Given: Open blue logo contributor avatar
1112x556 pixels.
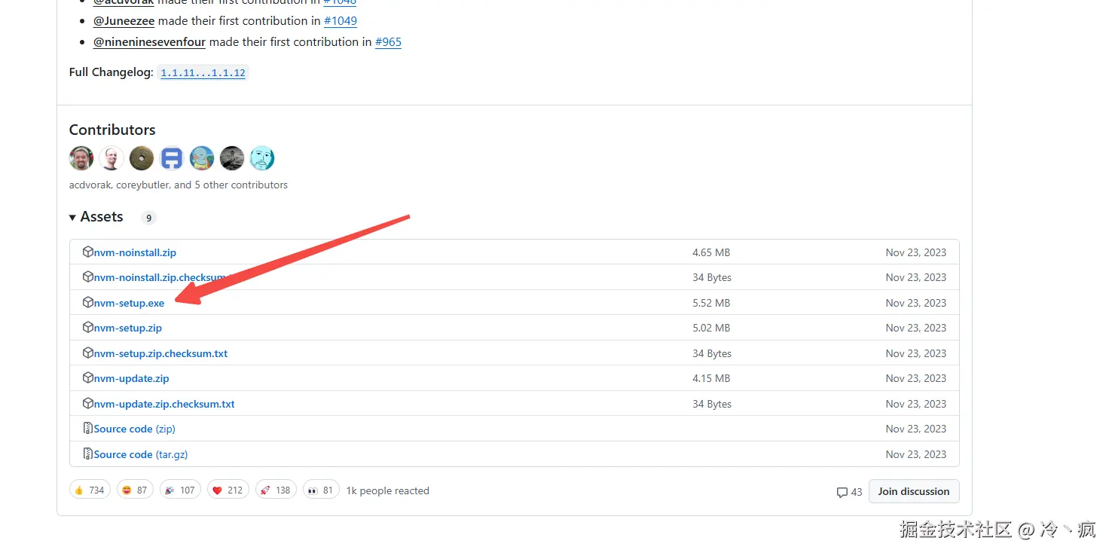Looking at the screenshot, I should 172,158.
